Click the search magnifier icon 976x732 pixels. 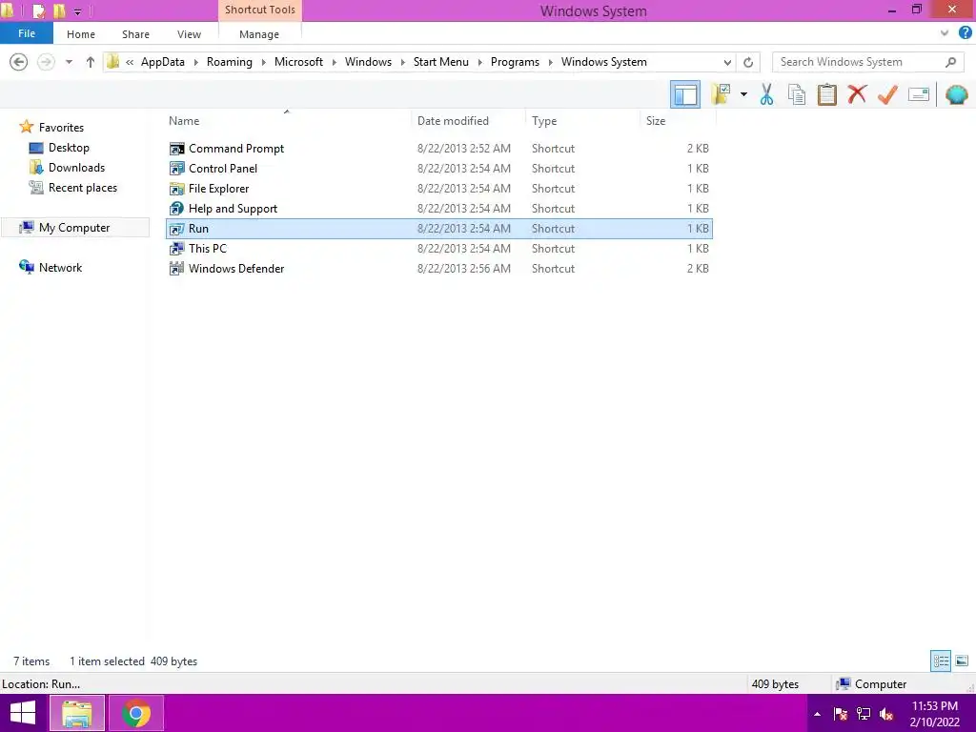pyautogui.click(x=950, y=62)
